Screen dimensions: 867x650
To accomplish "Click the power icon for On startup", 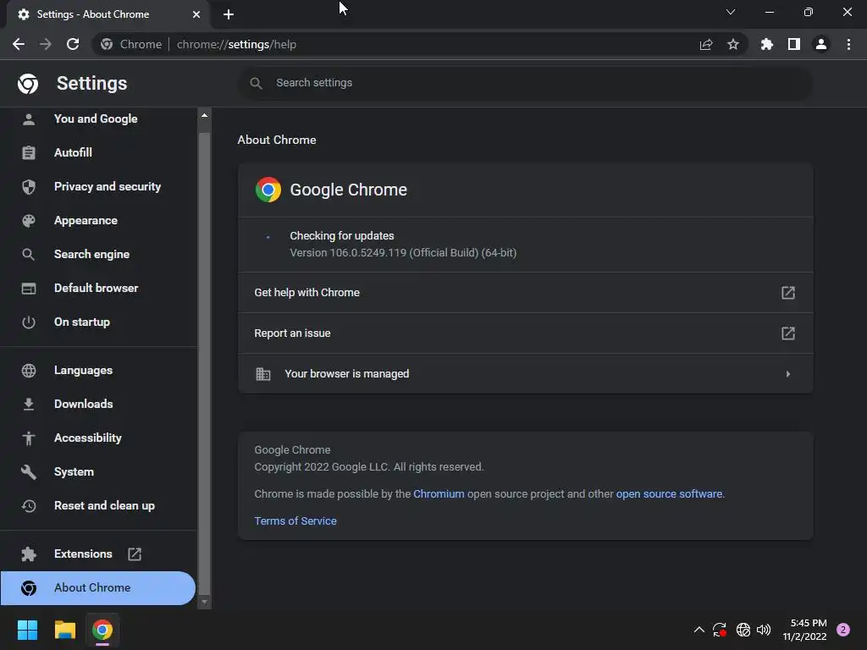I will 29,322.
